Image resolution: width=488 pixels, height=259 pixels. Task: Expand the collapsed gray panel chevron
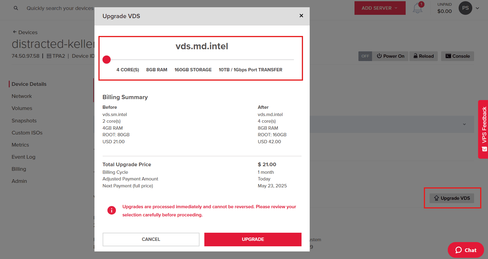point(464,124)
